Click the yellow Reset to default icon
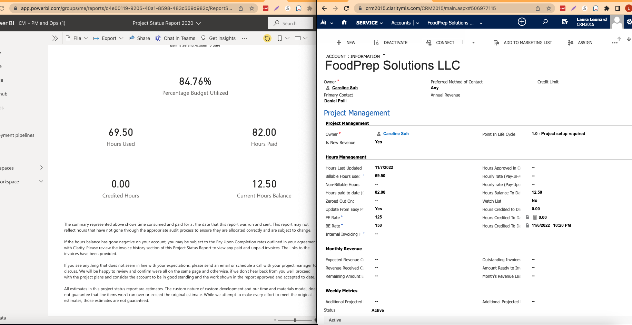This screenshot has width=632, height=325. 267,38
